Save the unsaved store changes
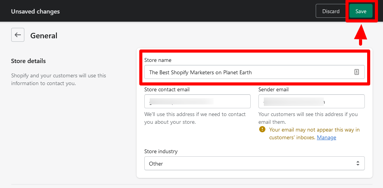Screen dimensions: 383x188 361,11
